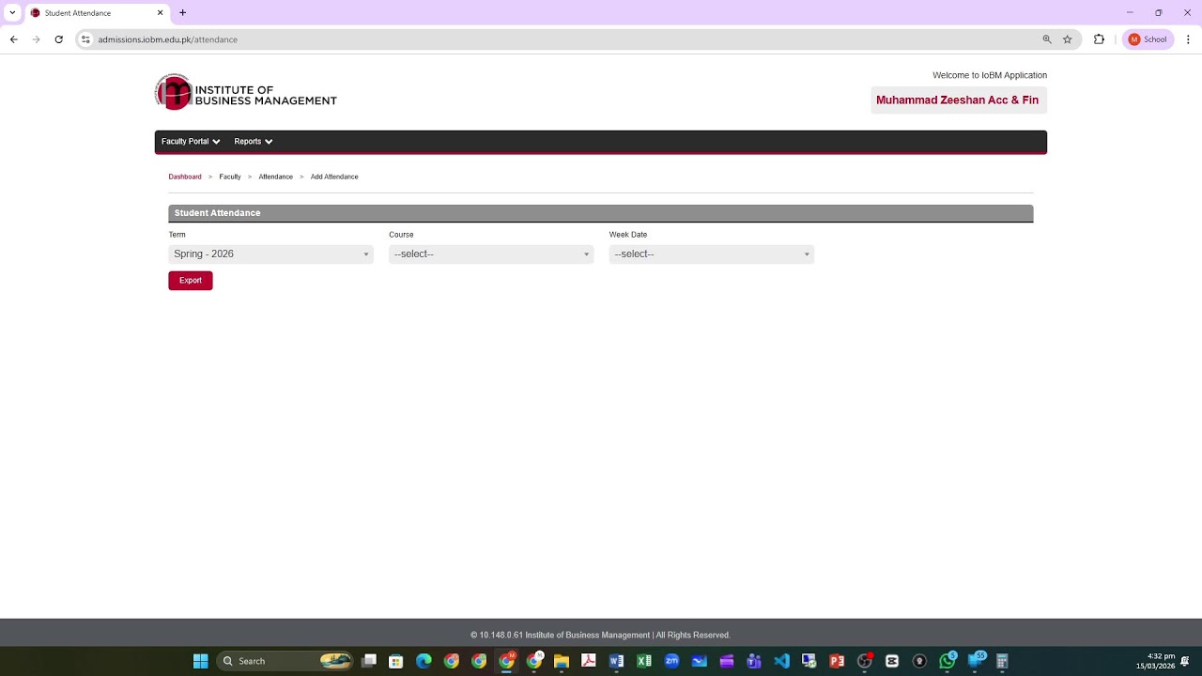Open the Reports menu

[x=254, y=142]
